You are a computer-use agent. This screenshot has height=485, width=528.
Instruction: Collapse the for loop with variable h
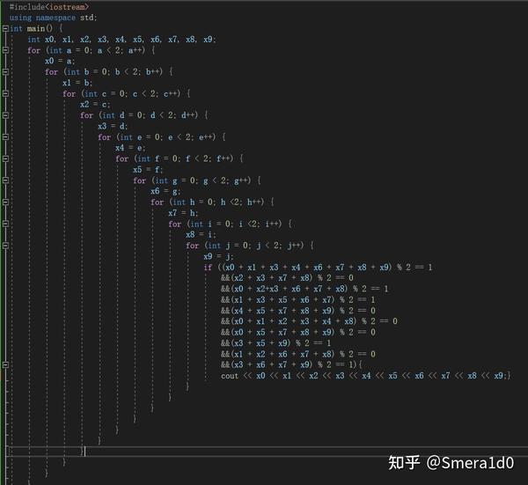pos(5,202)
